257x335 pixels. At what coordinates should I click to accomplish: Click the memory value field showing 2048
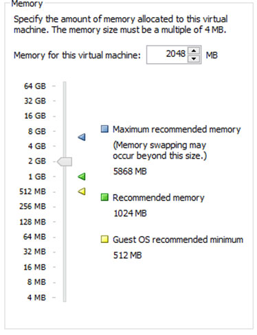168,55
